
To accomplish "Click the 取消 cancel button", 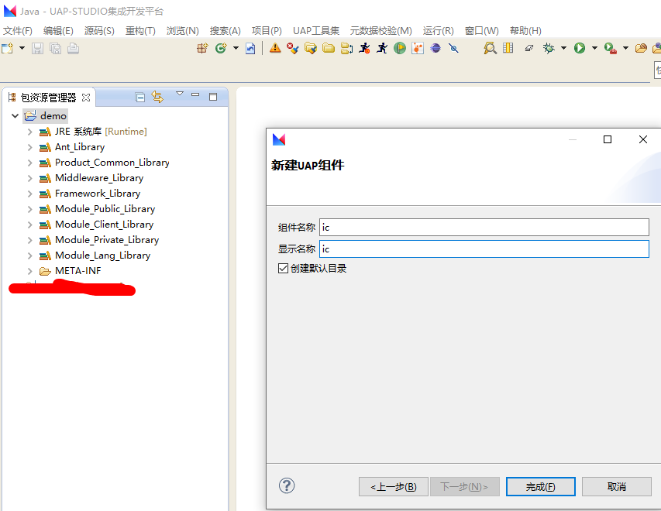I will 616,486.
